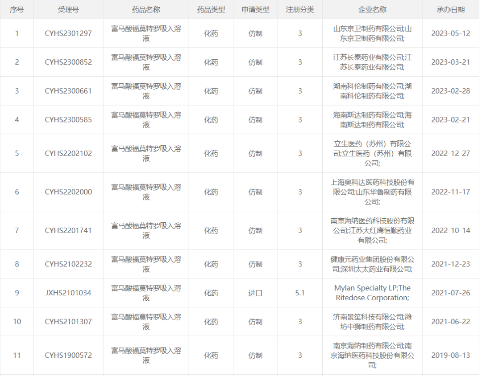Select acceptance number CYHS2102232
This screenshot has height=376, width=482.
pyautogui.click(x=68, y=264)
